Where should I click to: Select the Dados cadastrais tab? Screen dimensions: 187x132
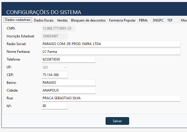coord(18,20)
